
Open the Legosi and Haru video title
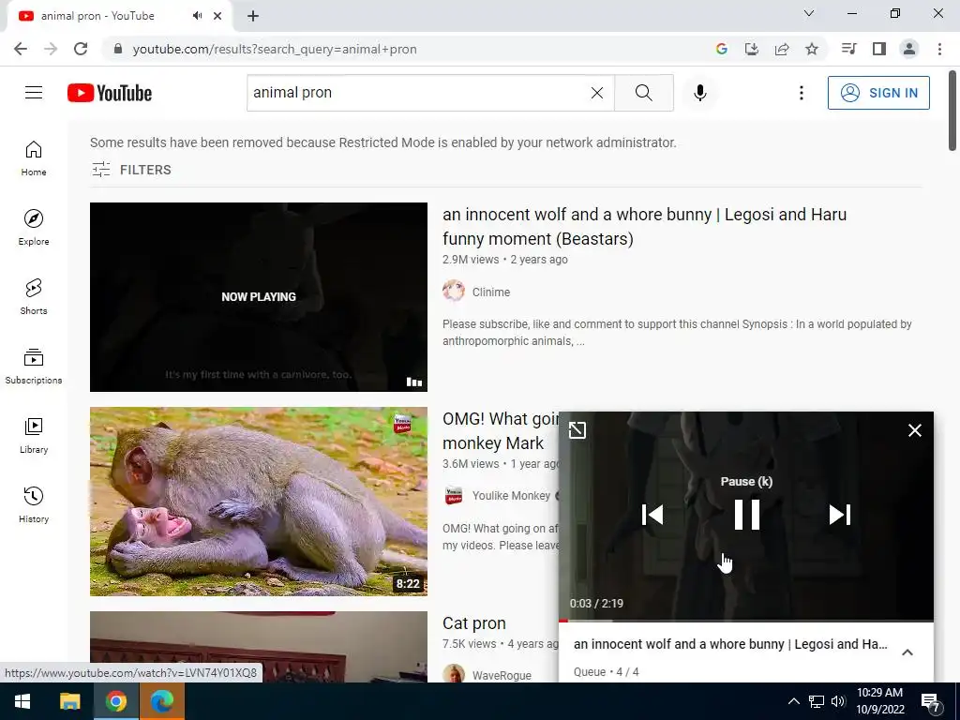(645, 227)
